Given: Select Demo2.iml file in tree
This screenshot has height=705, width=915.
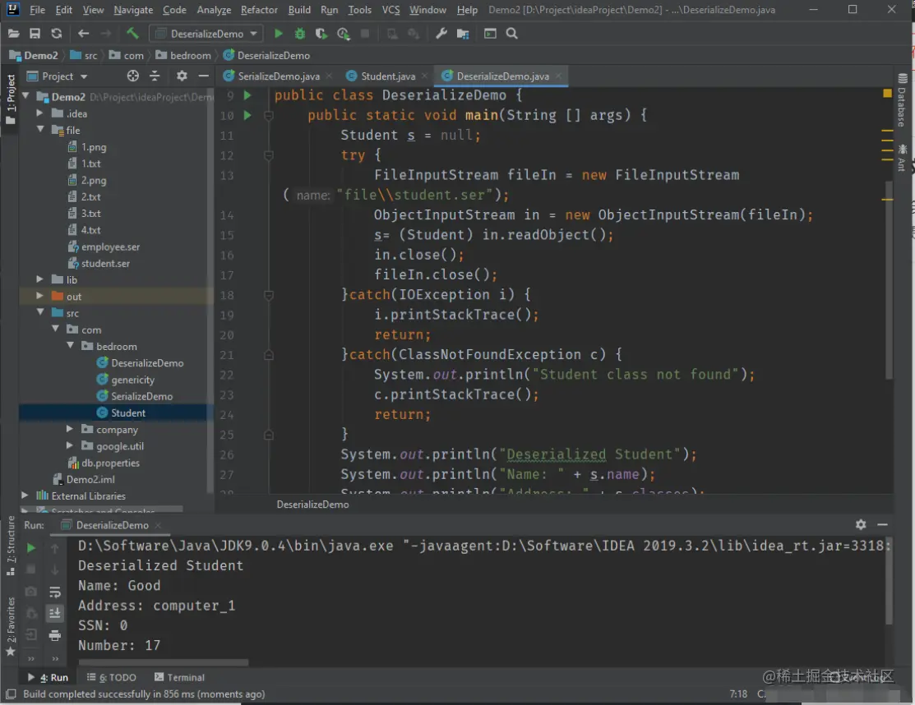Looking at the screenshot, I should point(90,479).
